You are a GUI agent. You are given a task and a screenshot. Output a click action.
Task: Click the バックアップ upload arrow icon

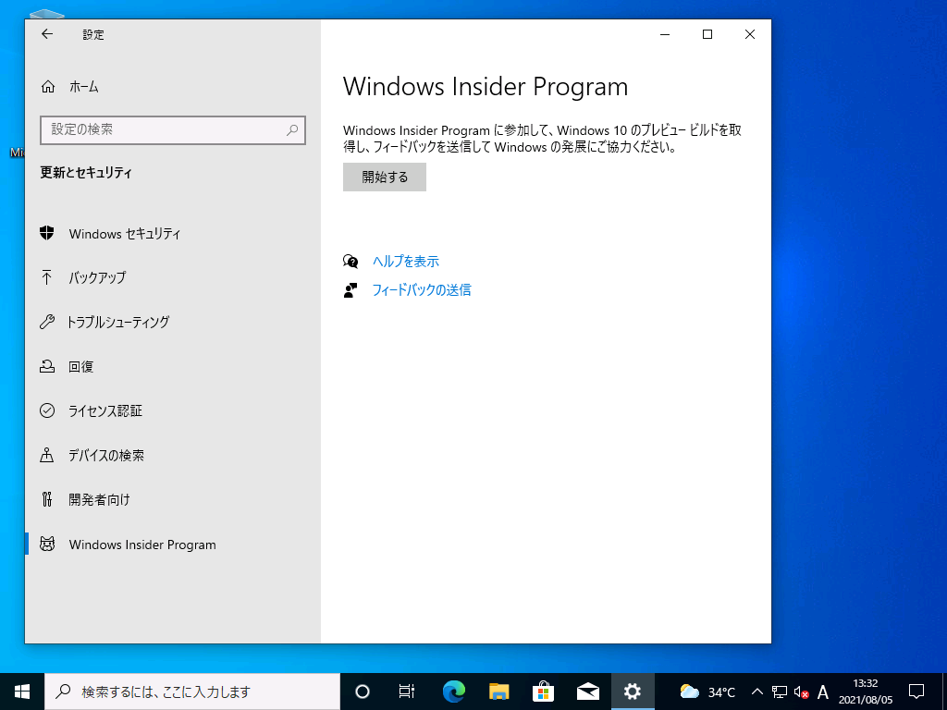tap(46, 277)
